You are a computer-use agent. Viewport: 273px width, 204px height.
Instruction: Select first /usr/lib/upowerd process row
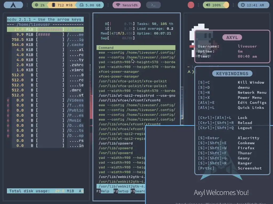coord(121,143)
